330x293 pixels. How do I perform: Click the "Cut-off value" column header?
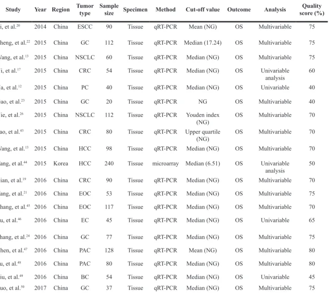(x=203, y=9)
